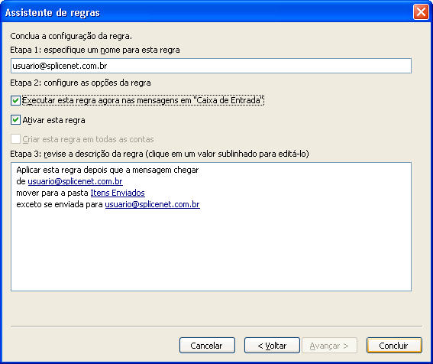Go back with the Voltar button

tap(272, 345)
